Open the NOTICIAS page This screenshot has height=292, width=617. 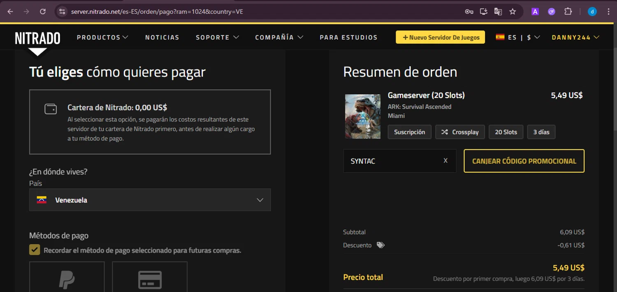coord(162,37)
